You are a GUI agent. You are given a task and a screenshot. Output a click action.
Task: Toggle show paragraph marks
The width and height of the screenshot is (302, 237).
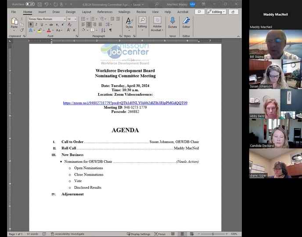(x=111, y=30)
